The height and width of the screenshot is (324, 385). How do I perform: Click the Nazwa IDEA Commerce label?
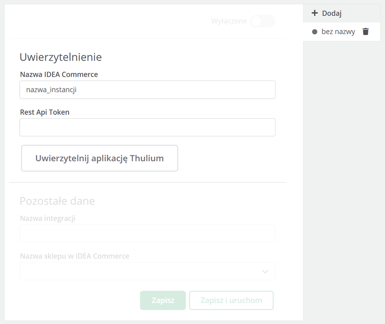(x=59, y=74)
